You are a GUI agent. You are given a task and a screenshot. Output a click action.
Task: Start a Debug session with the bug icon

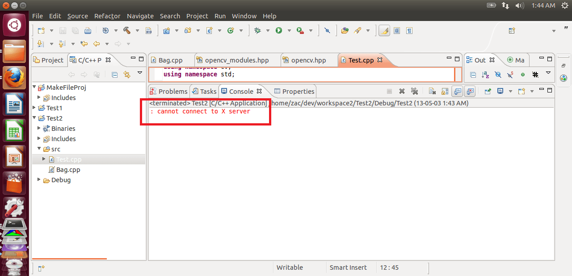[x=257, y=30]
